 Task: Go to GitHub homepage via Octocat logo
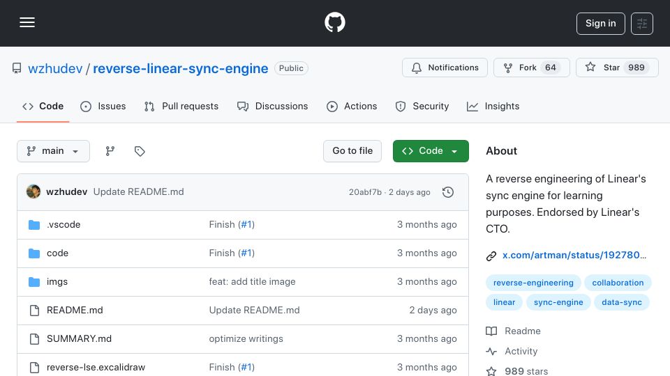[x=334, y=22]
